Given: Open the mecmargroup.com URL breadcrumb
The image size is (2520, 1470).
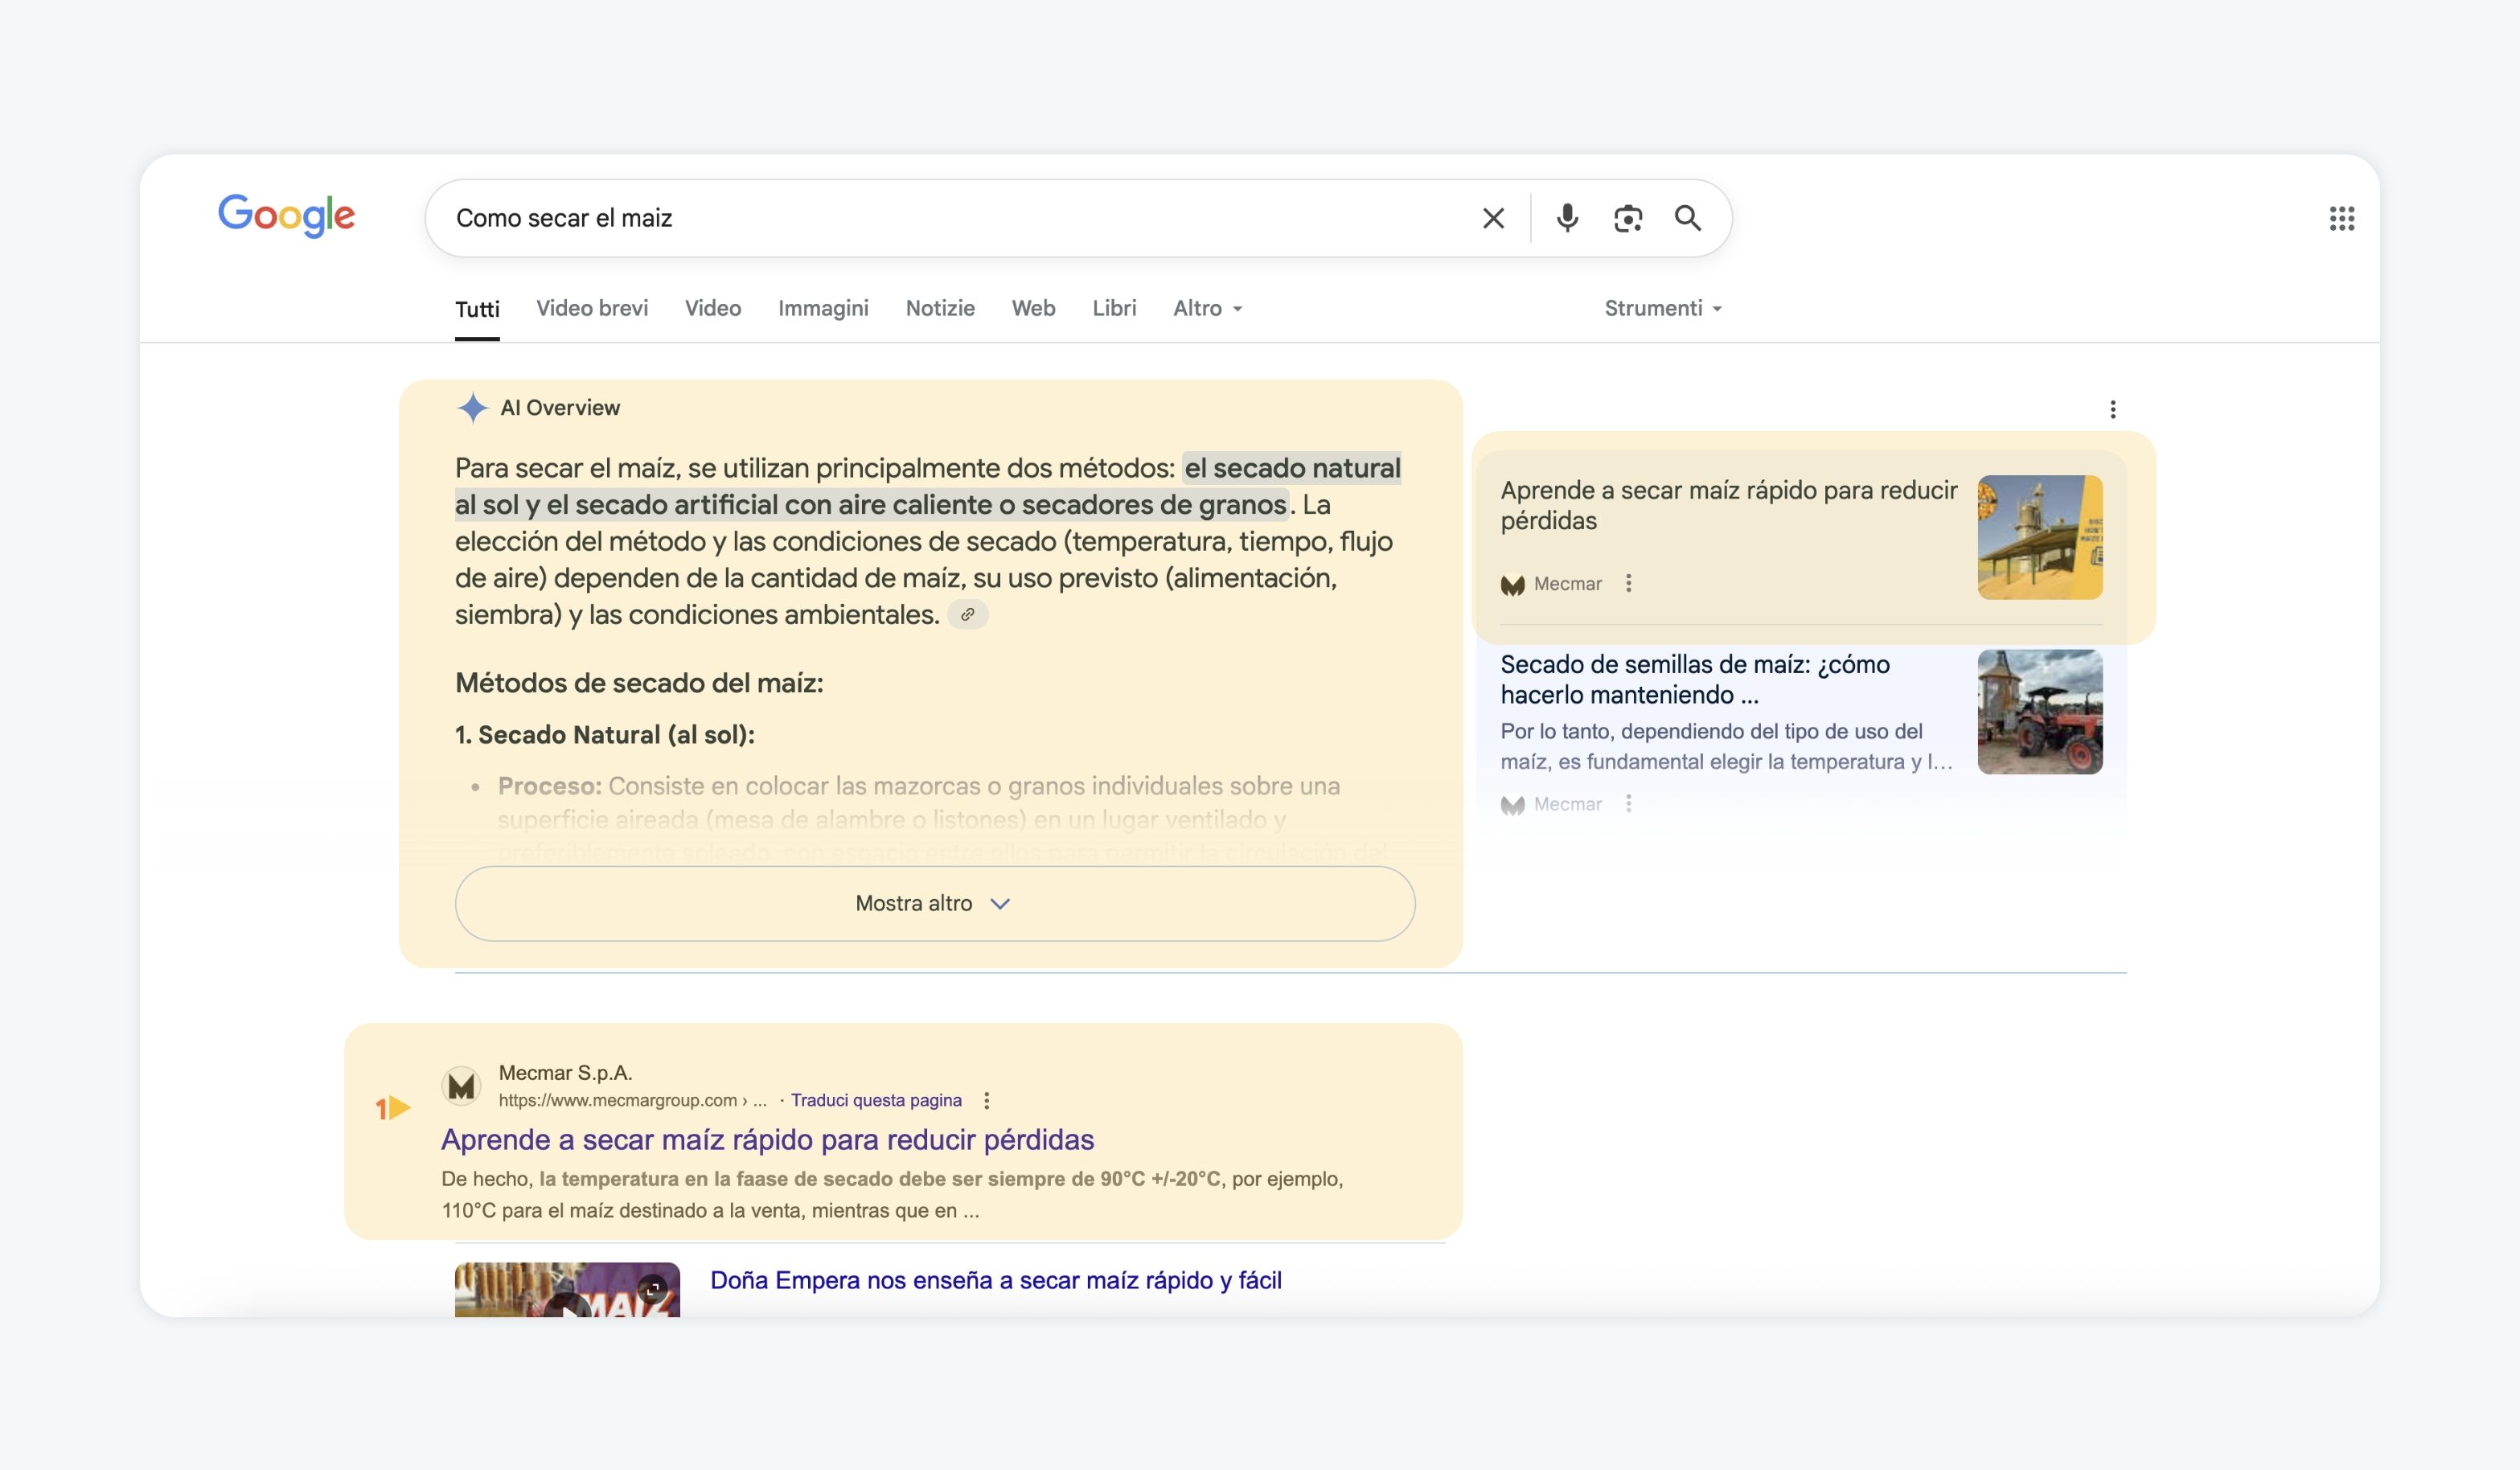Looking at the screenshot, I should click(632, 1100).
